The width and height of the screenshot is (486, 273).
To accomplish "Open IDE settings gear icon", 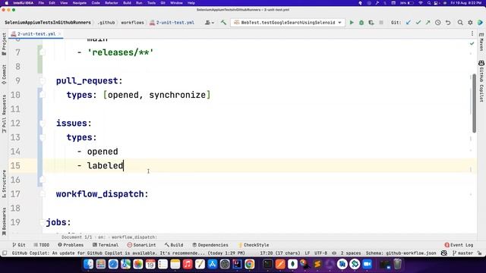I will coord(470,23).
